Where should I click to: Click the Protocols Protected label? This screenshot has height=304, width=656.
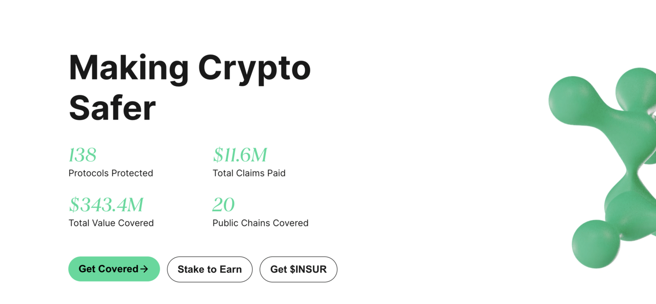111,173
